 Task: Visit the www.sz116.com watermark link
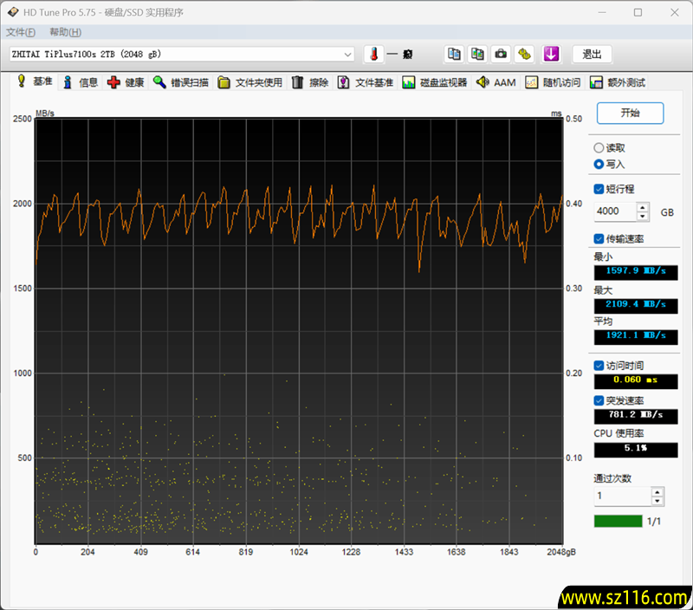[x=622, y=594]
